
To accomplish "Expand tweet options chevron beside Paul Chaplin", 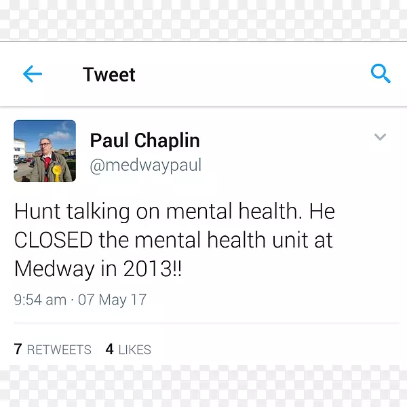I will click(380, 137).
